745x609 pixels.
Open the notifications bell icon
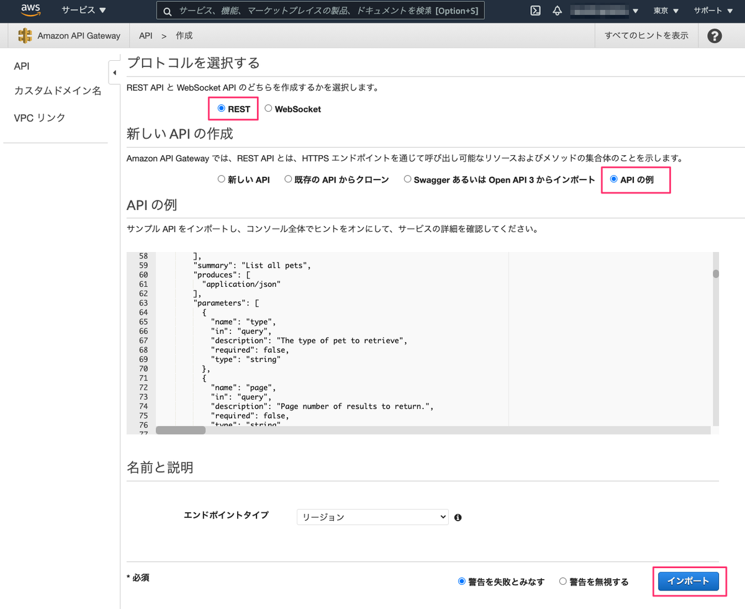point(557,11)
